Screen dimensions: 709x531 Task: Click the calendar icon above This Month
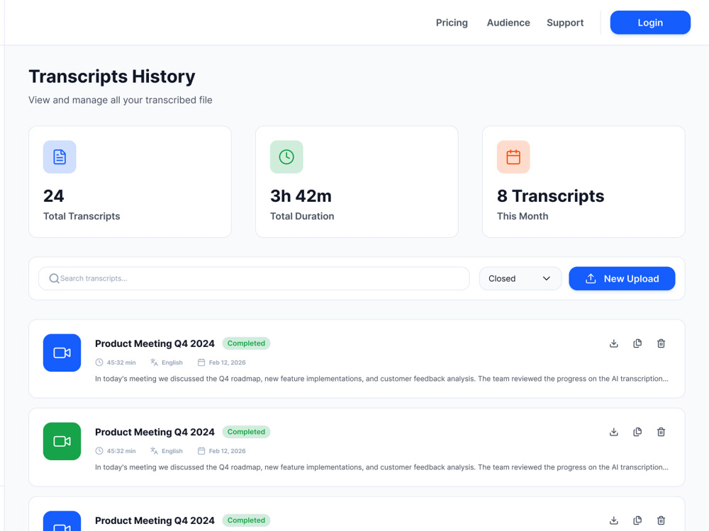click(x=513, y=157)
